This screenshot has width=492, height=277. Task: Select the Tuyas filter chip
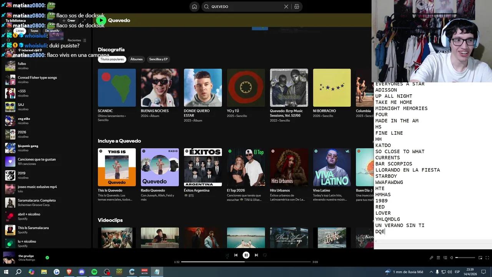click(x=34, y=31)
